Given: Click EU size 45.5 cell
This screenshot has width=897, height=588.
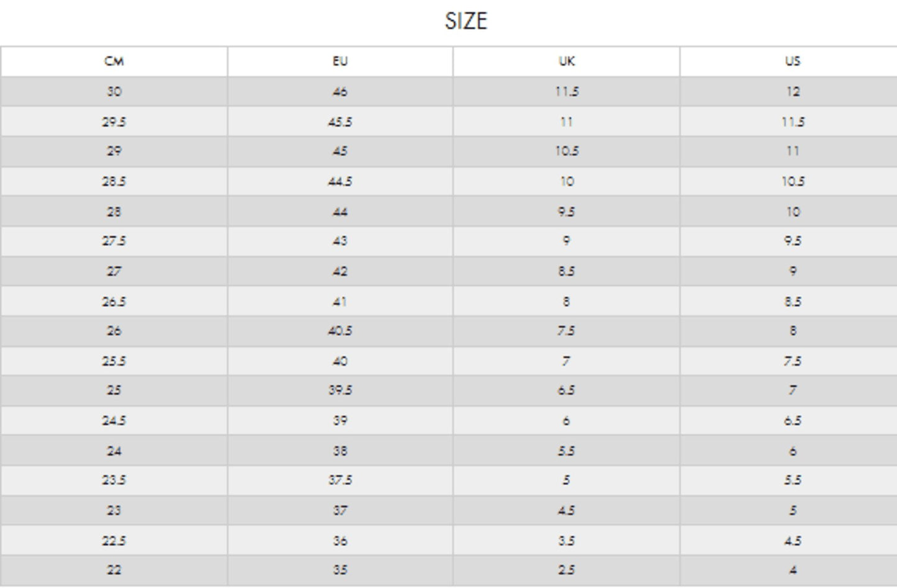Looking at the screenshot, I should 340,122.
